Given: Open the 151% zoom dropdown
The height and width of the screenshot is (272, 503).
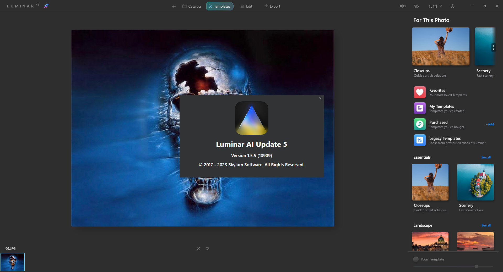Looking at the screenshot, I should click(x=435, y=6).
